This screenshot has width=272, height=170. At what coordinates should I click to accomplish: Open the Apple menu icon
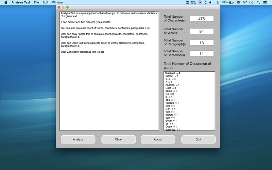click(x=6, y=2)
